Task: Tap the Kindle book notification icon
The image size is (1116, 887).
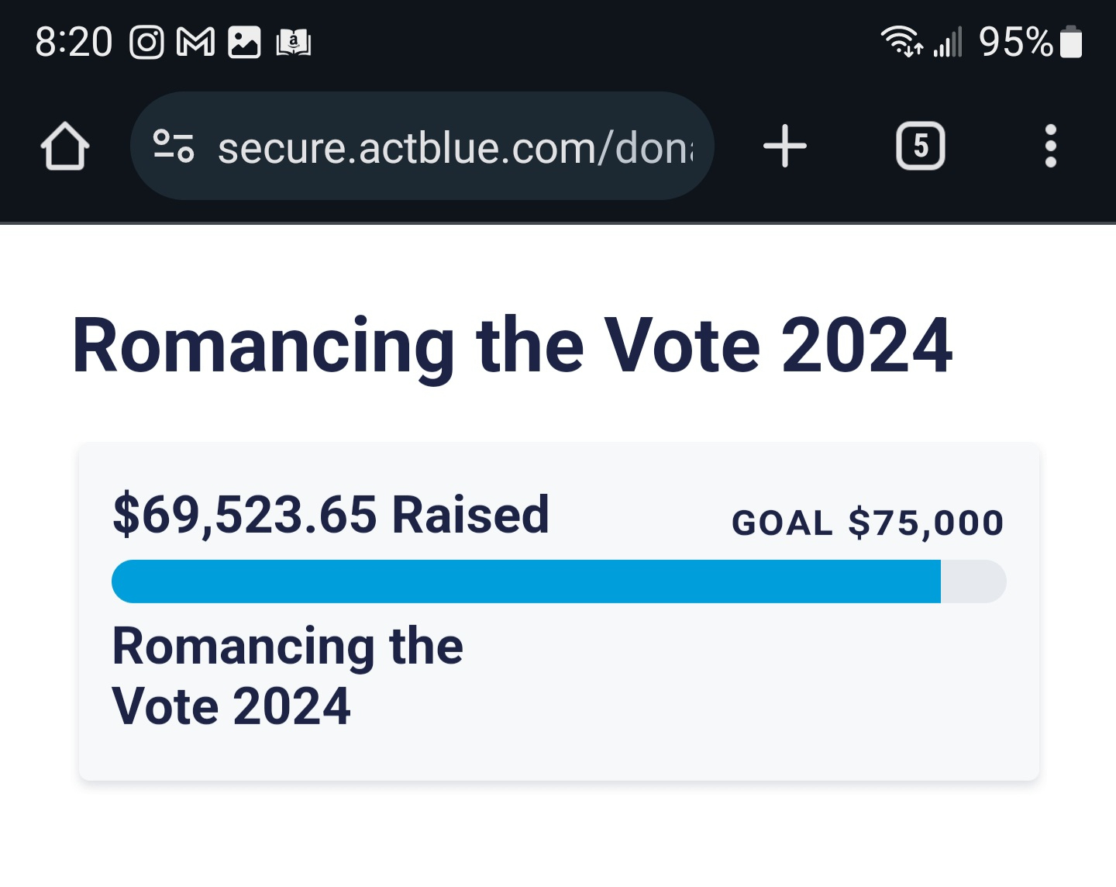Action: click(x=294, y=42)
